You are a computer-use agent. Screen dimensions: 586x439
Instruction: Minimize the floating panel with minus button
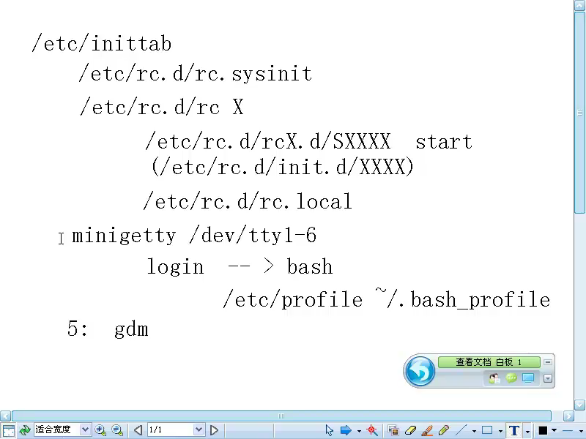coord(547,362)
